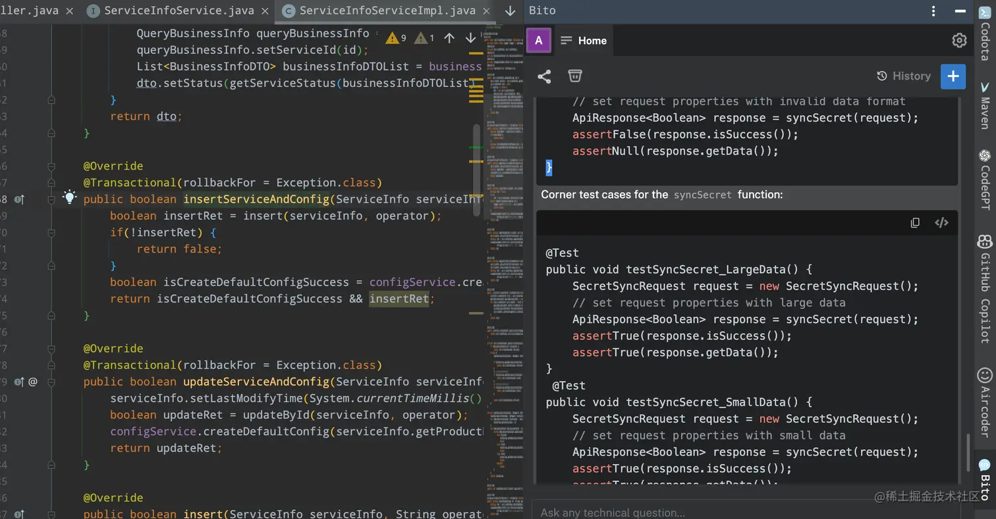The image size is (996, 519).
Task: Show hidden editor tabs with the down arrow
Action: tap(510, 11)
